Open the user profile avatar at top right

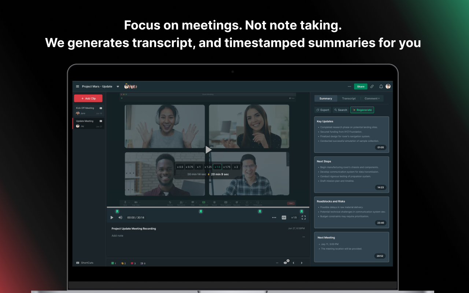(x=388, y=86)
